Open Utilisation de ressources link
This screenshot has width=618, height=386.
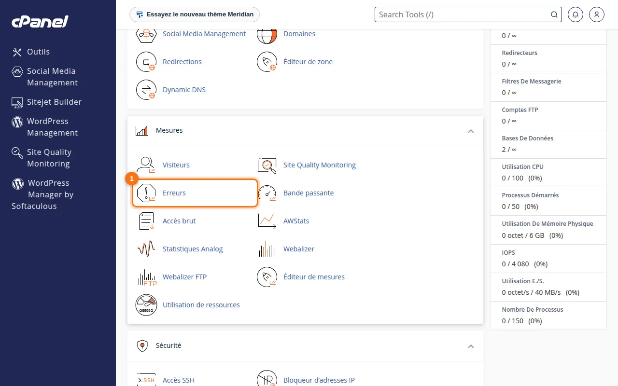pos(201,305)
